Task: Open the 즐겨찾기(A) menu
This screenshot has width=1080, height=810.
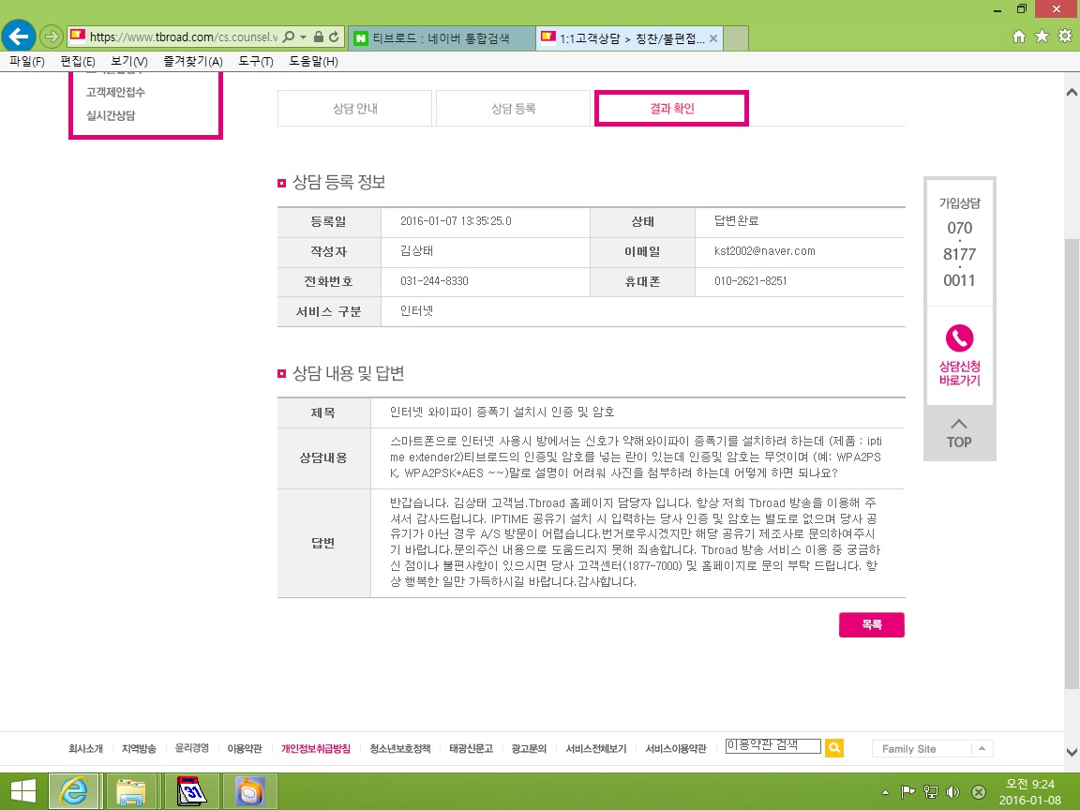Action: 193,61
